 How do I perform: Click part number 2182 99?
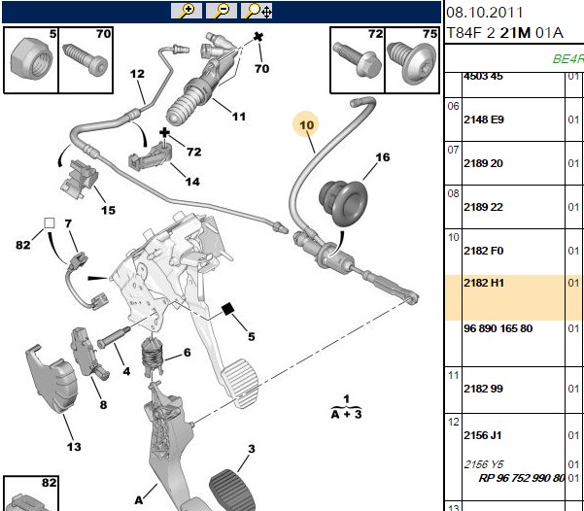pos(483,389)
